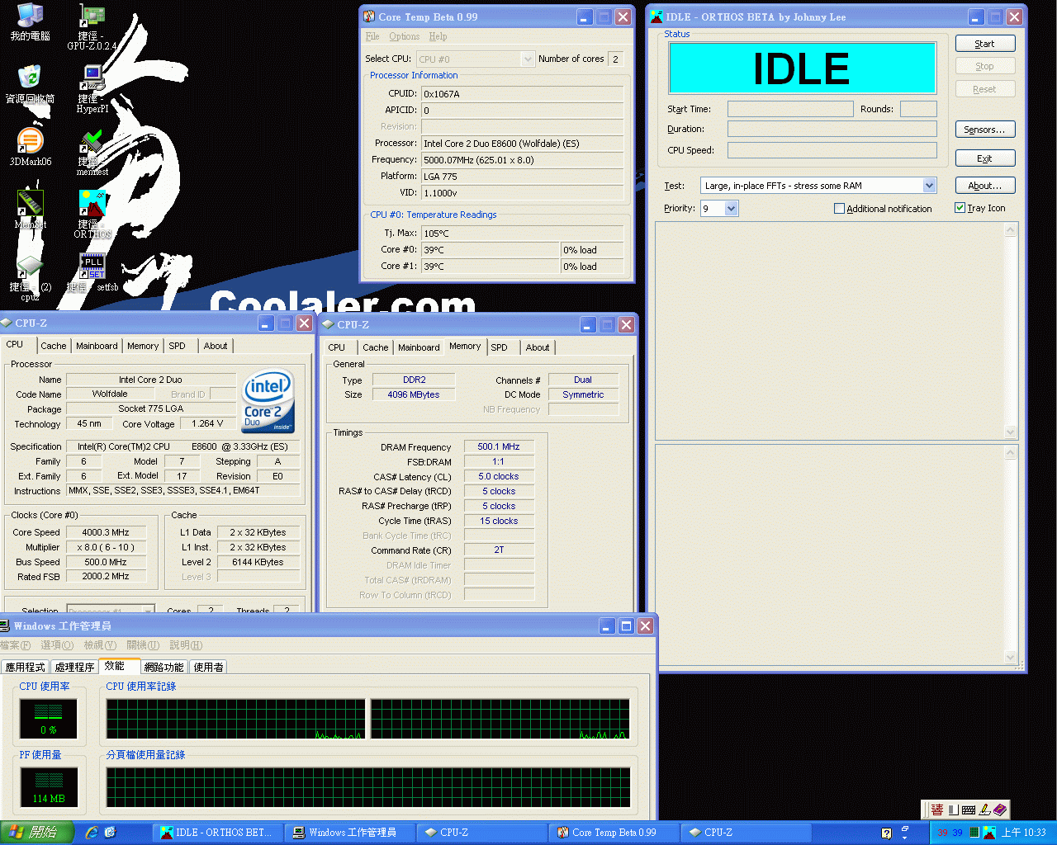Click the Start Time field in ORTHOS
The image size is (1057, 845).
coord(790,109)
